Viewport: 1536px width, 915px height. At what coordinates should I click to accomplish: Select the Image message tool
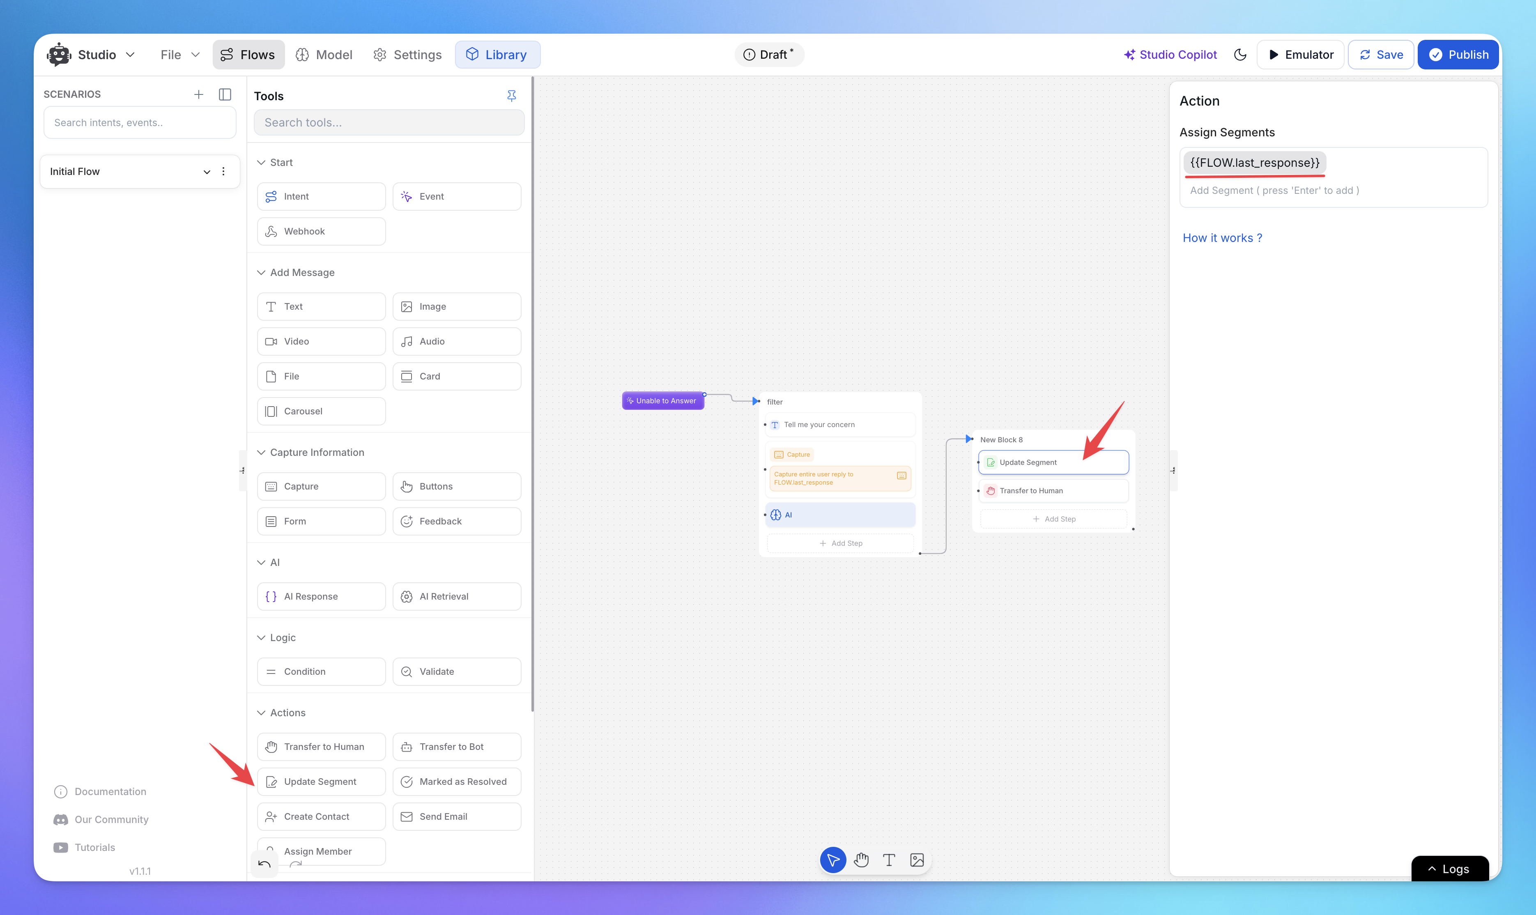tap(457, 306)
